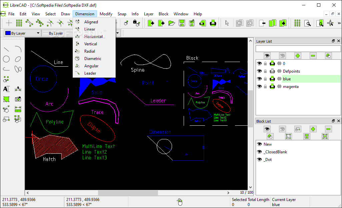342x208 pixels.
Task: Click the layer filter input field
Action: [x=298, y=49]
